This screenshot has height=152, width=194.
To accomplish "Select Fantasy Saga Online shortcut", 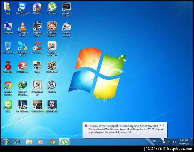I will pyautogui.click(x=23, y=49).
